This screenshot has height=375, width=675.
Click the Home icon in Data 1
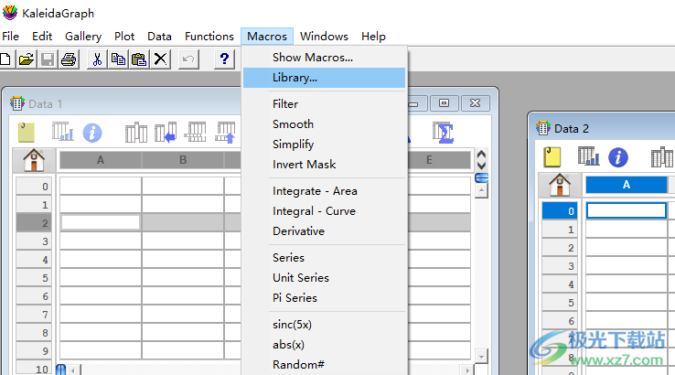34,160
